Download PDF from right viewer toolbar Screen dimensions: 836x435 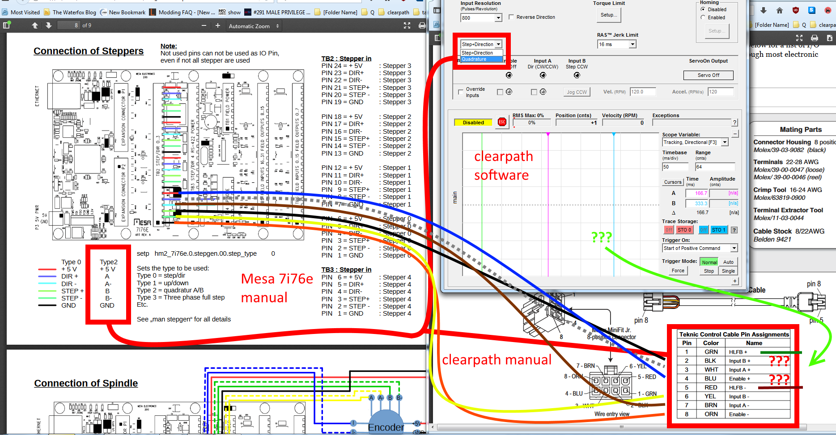tap(830, 38)
